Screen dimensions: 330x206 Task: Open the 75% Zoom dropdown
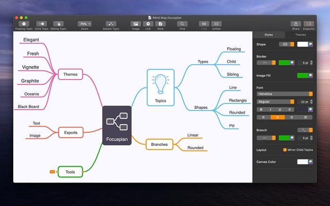84,24
